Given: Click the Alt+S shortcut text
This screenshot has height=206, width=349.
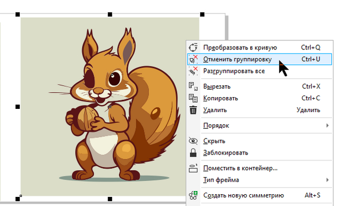Looking at the screenshot, I should coord(312,195).
